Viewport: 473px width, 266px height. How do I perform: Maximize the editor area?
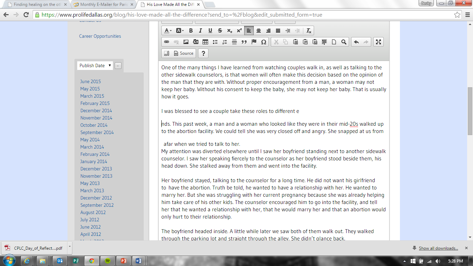tap(378, 42)
